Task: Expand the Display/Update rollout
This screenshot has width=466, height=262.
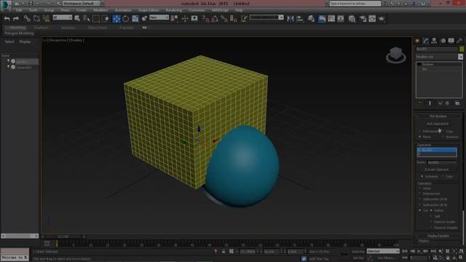Action: 438,236
